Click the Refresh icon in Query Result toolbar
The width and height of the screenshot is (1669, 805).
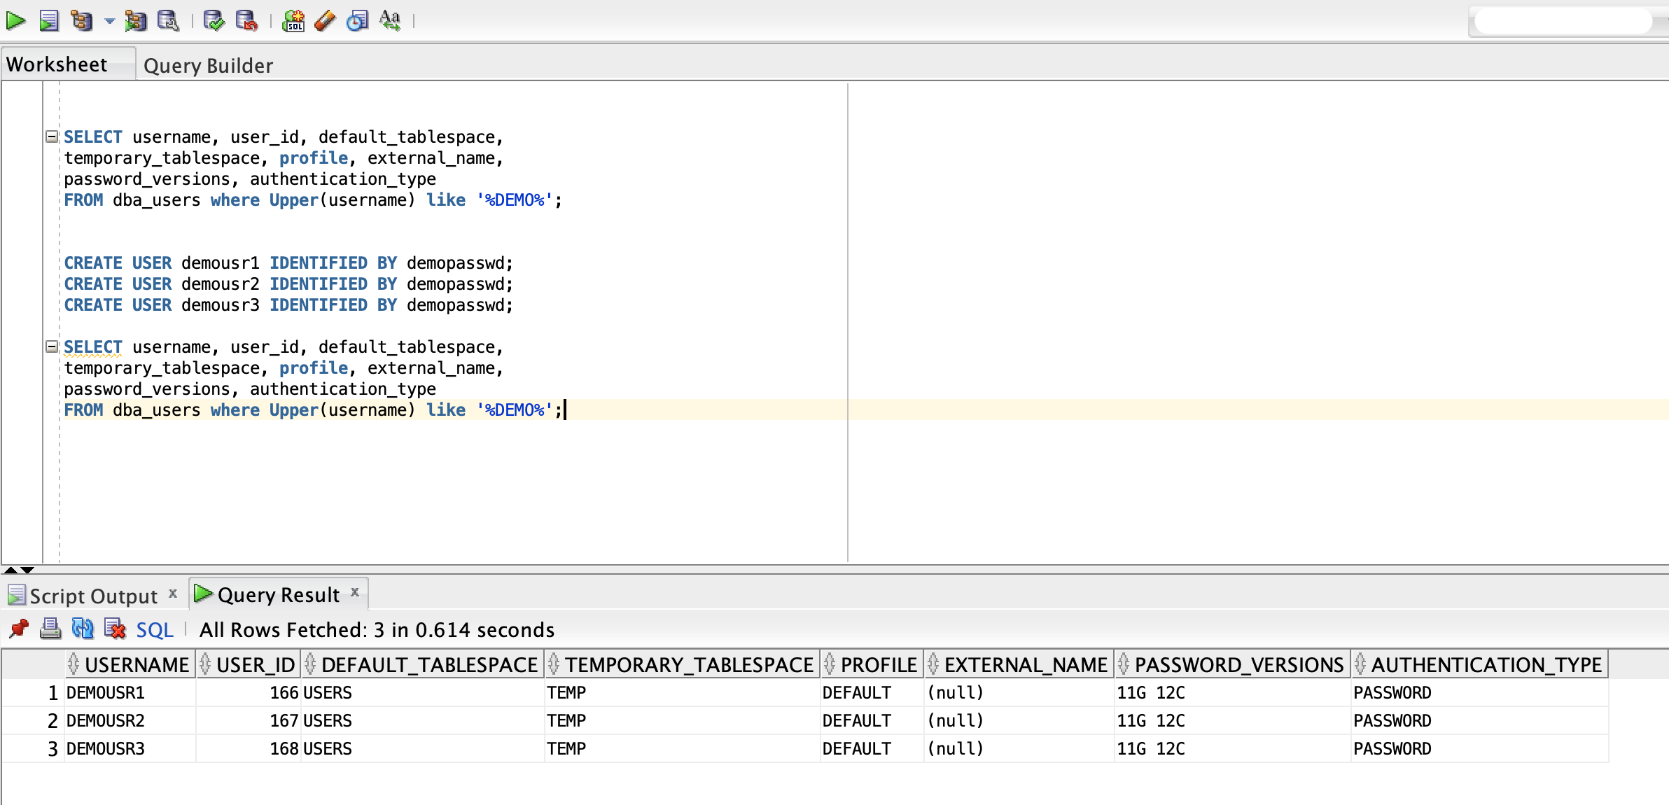(x=83, y=629)
